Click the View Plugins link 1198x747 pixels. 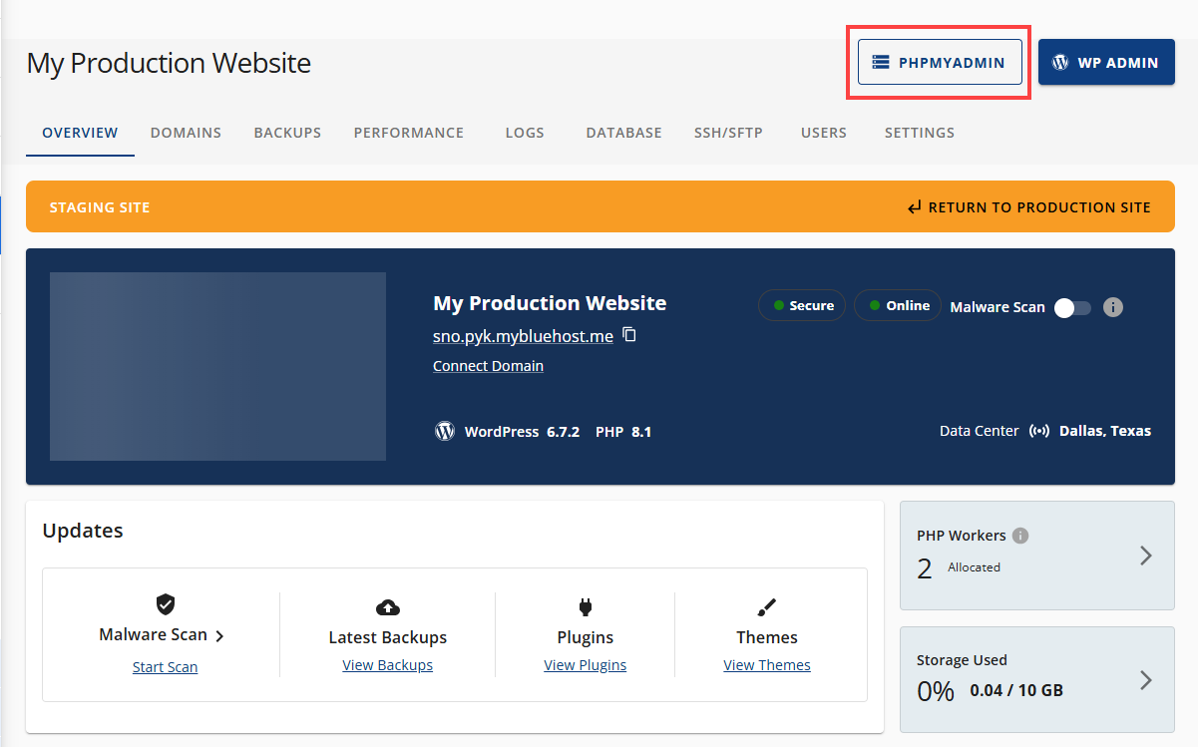coord(585,665)
